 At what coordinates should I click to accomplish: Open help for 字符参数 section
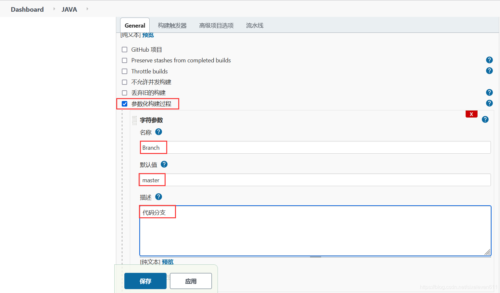point(485,120)
